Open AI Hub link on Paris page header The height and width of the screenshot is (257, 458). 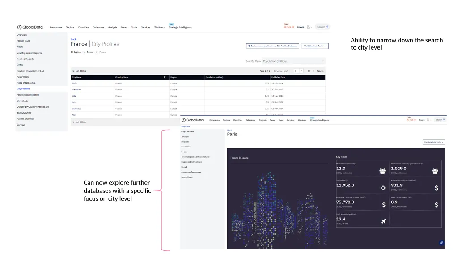click(411, 120)
